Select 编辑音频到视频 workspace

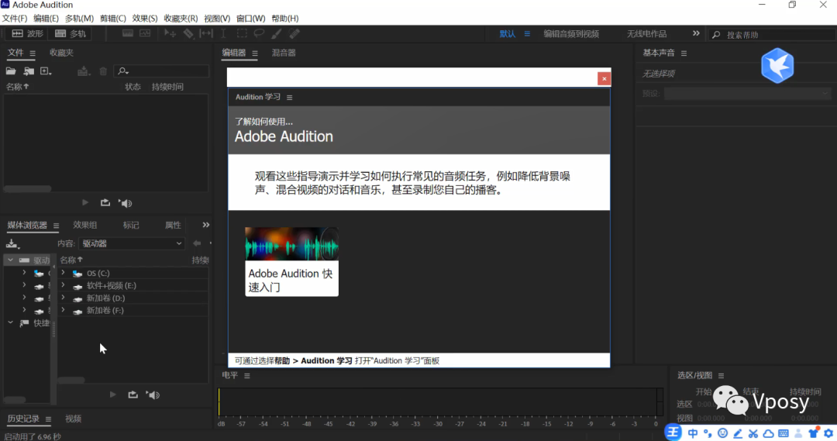coord(571,33)
